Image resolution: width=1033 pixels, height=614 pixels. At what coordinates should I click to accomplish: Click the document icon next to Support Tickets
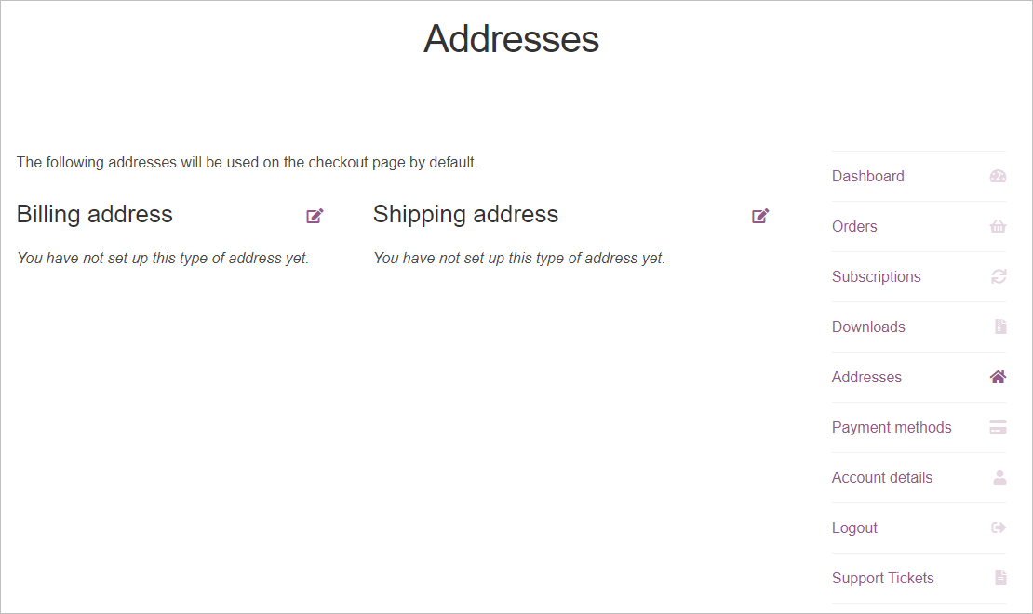coord(998,578)
